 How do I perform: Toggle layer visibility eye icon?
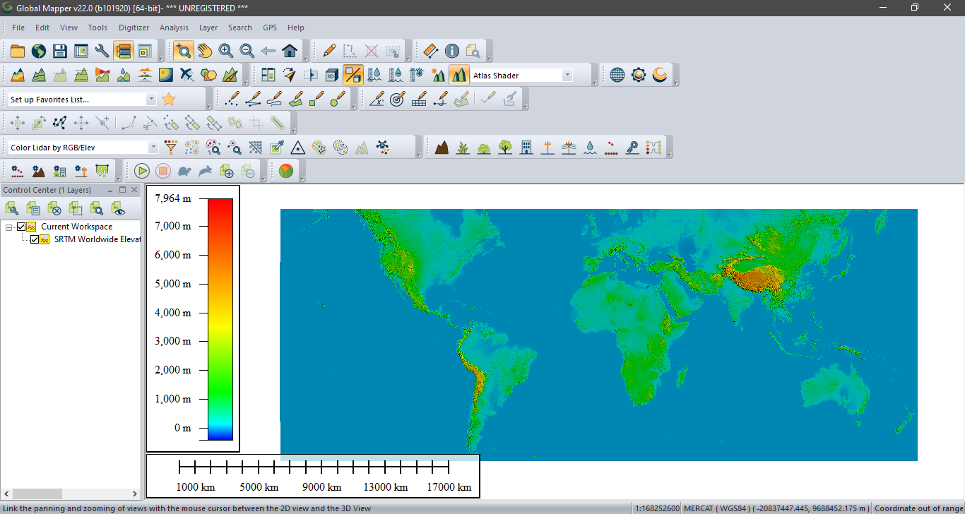118,208
